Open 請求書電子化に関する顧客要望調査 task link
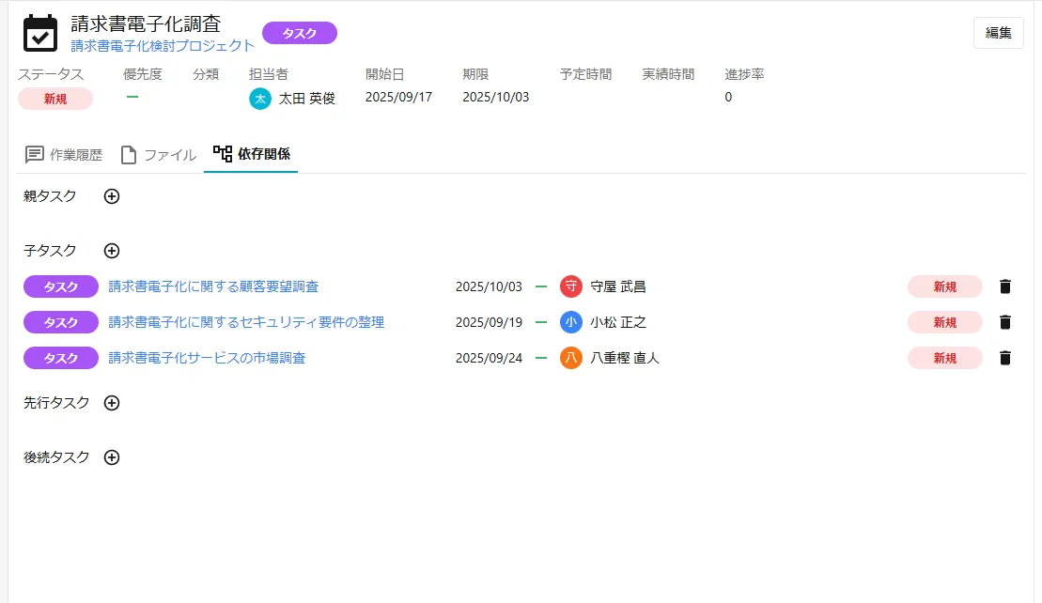 coord(213,286)
